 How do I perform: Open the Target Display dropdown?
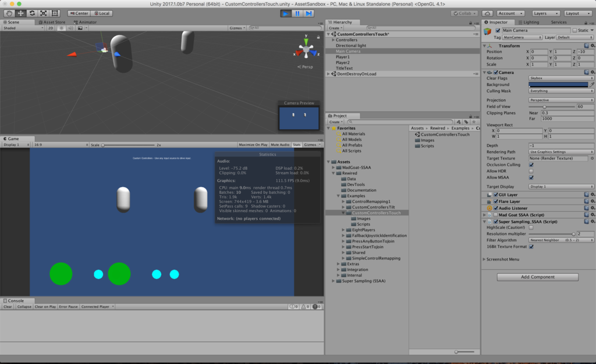click(561, 187)
